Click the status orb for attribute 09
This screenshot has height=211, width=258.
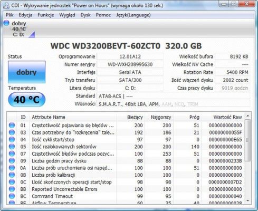coord(12,161)
